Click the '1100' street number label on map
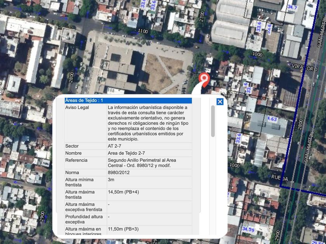 point(143,31)
